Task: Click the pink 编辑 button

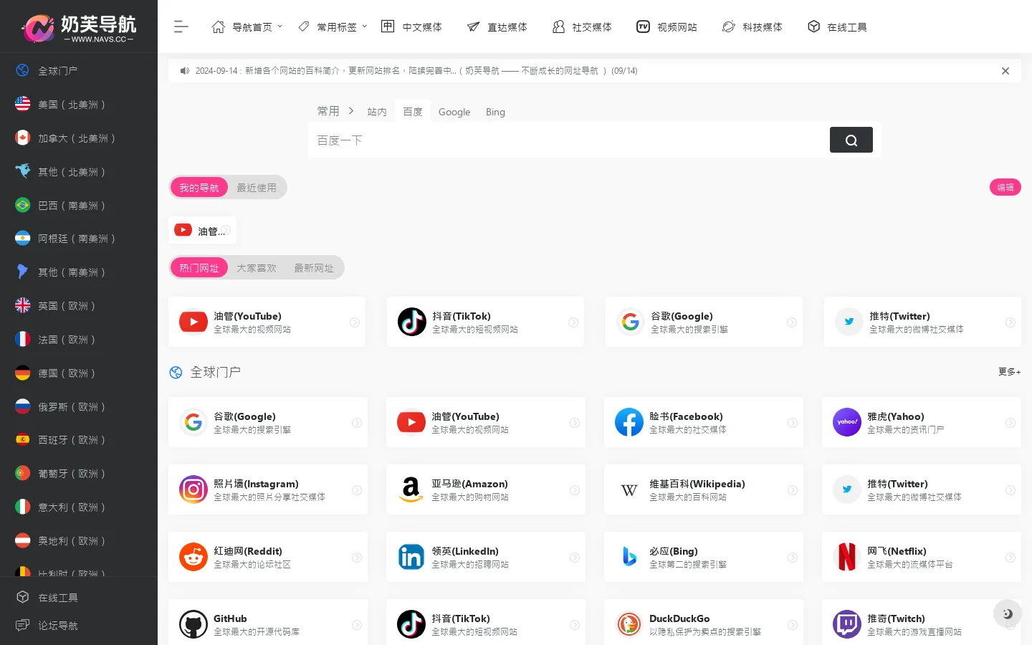Action: click(x=1005, y=187)
